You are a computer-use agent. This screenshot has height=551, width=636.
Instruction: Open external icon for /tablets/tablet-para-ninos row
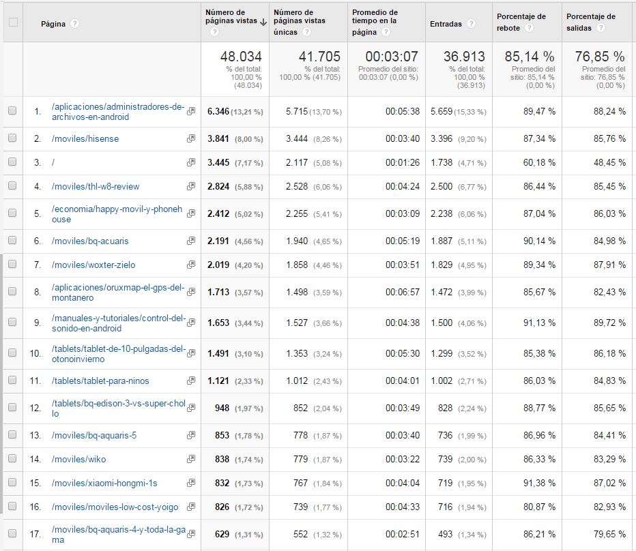click(191, 381)
